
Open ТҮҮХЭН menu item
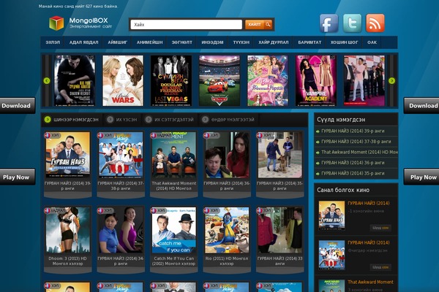point(241,42)
